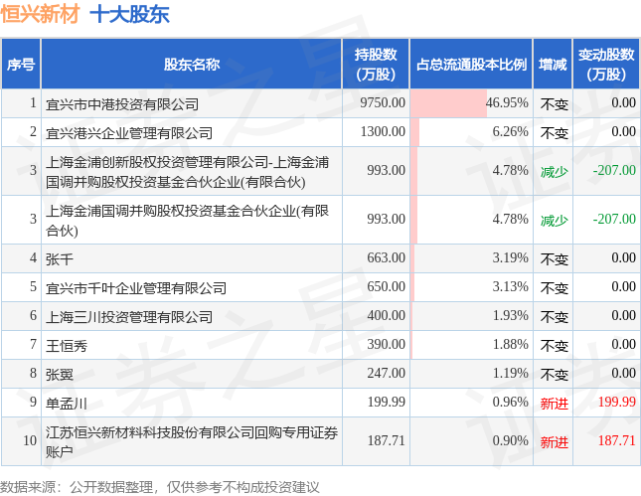
Task: Click the 数据来源 disclaimer footer text
Action: click(160, 487)
